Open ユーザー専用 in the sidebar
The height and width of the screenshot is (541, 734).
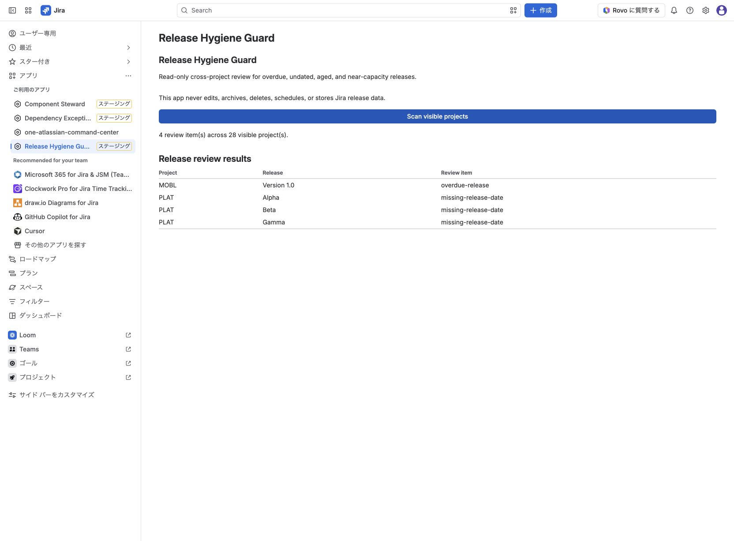71,34
